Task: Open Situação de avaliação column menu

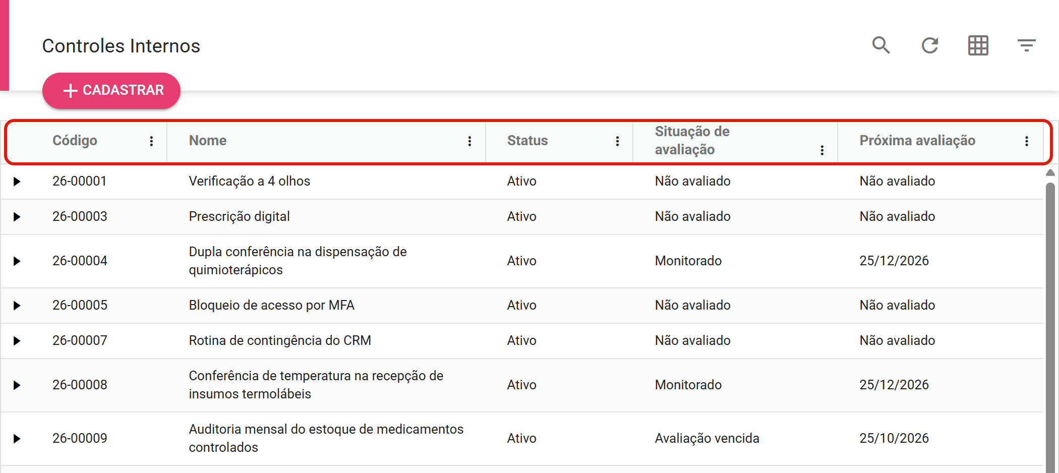Action: 822,150
